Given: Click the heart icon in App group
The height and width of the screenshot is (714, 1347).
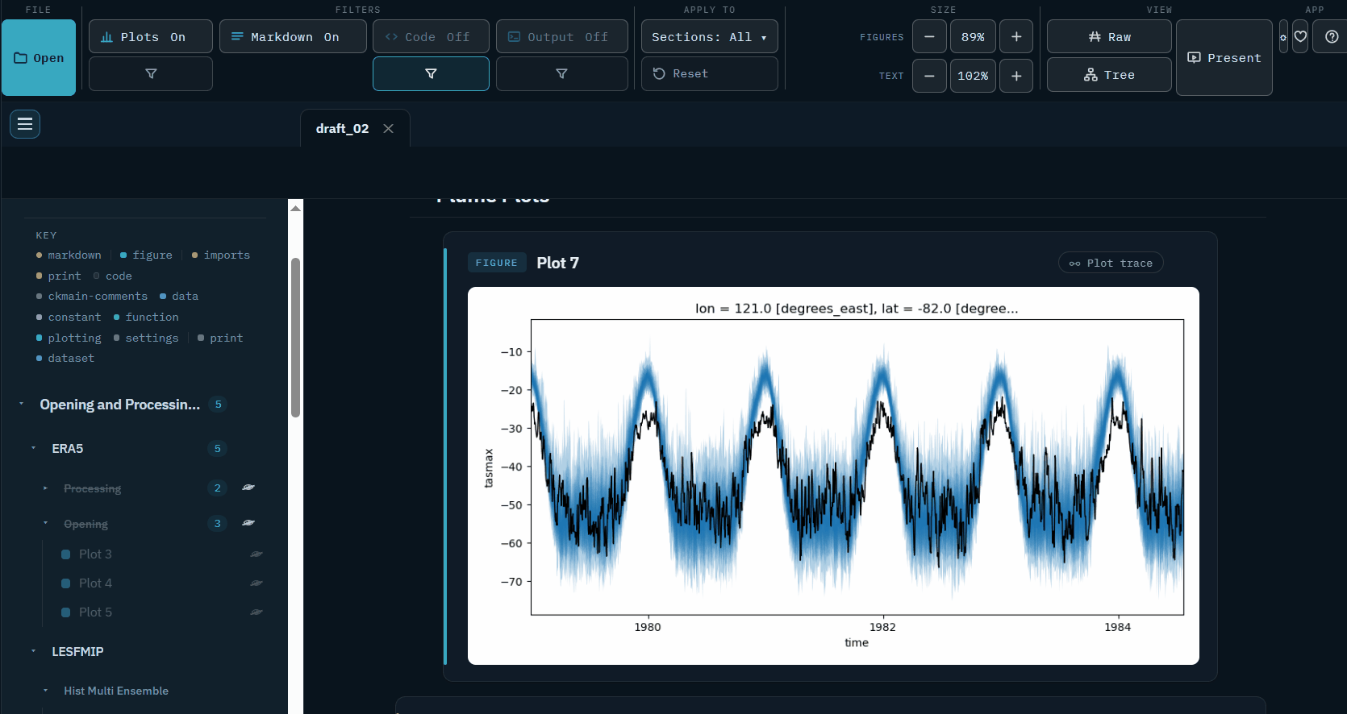Looking at the screenshot, I should pos(1300,37).
